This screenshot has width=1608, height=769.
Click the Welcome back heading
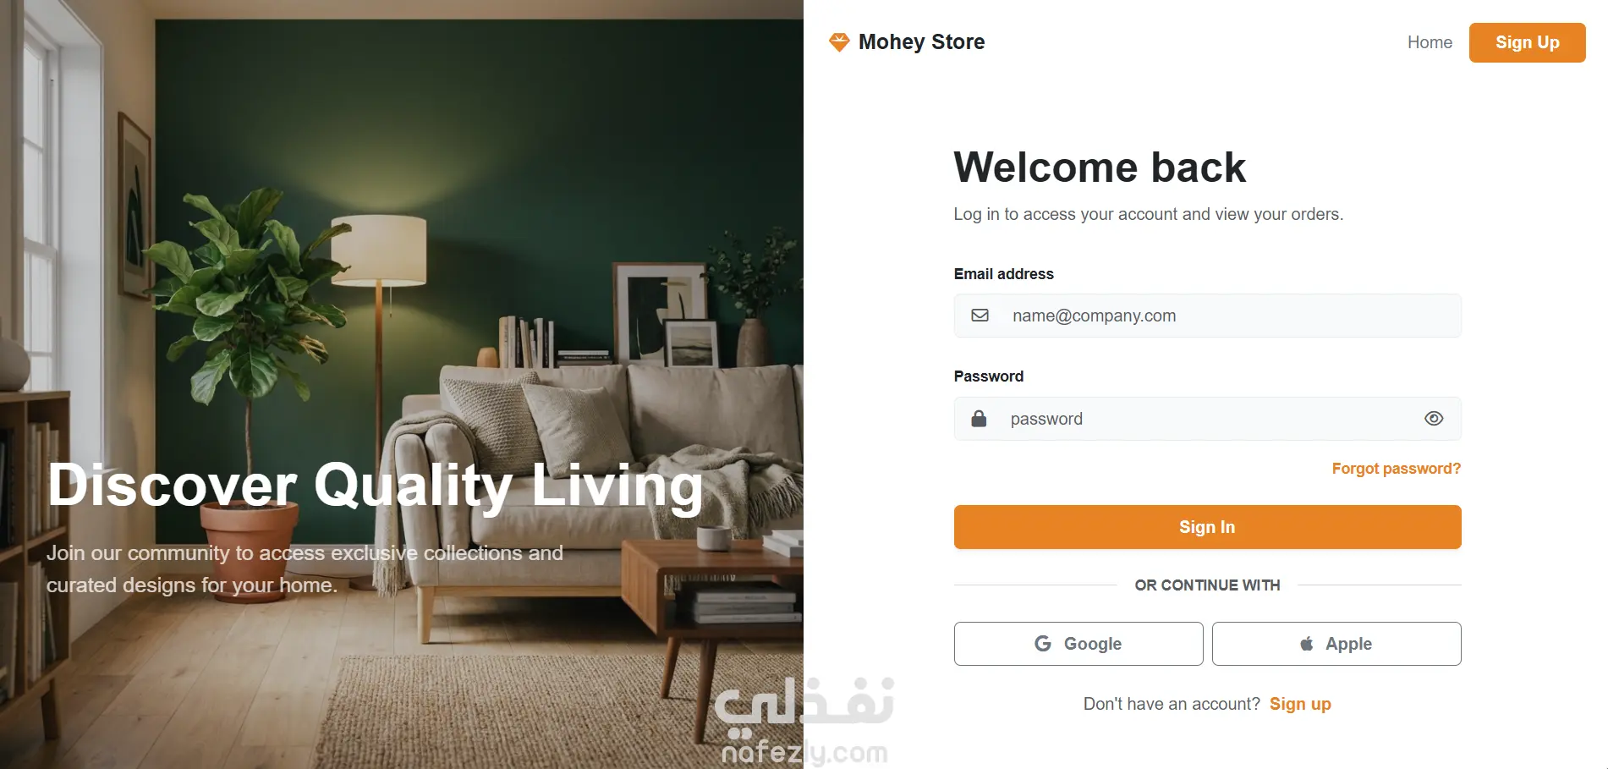tap(1100, 167)
